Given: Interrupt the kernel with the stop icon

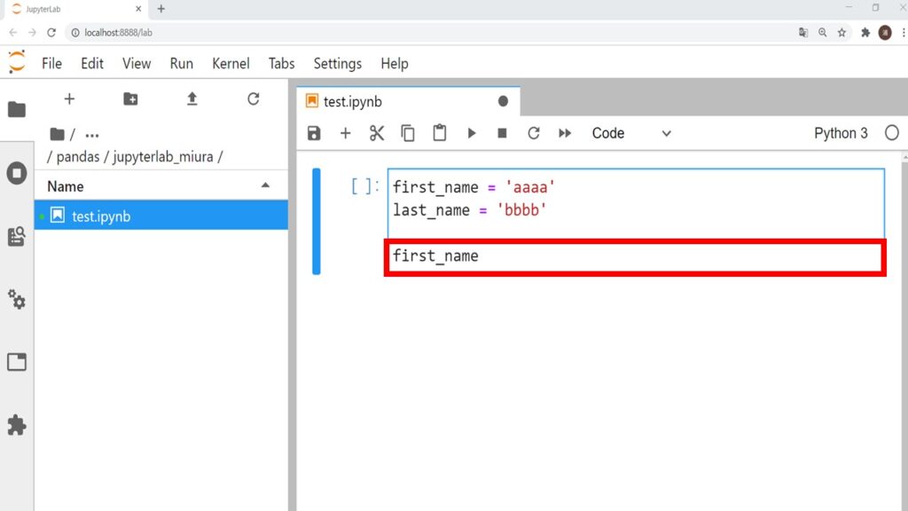Looking at the screenshot, I should (x=502, y=132).
